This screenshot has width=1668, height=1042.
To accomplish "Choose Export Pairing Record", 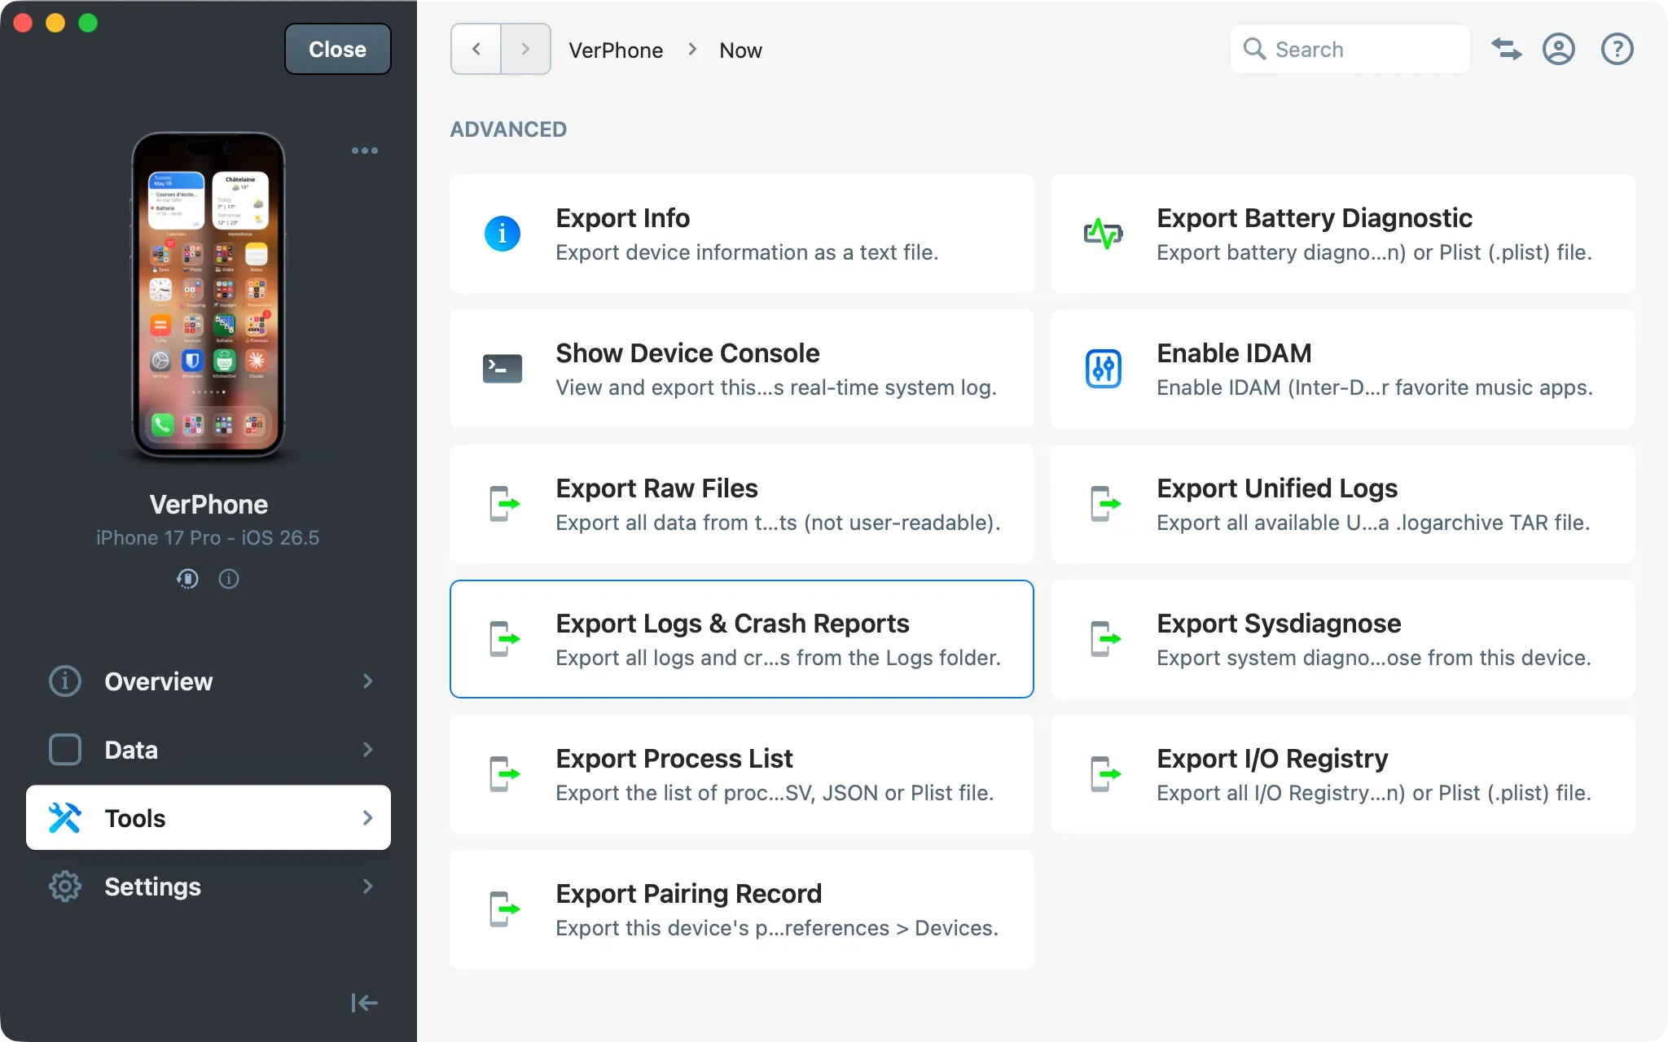I will [742, 909].
